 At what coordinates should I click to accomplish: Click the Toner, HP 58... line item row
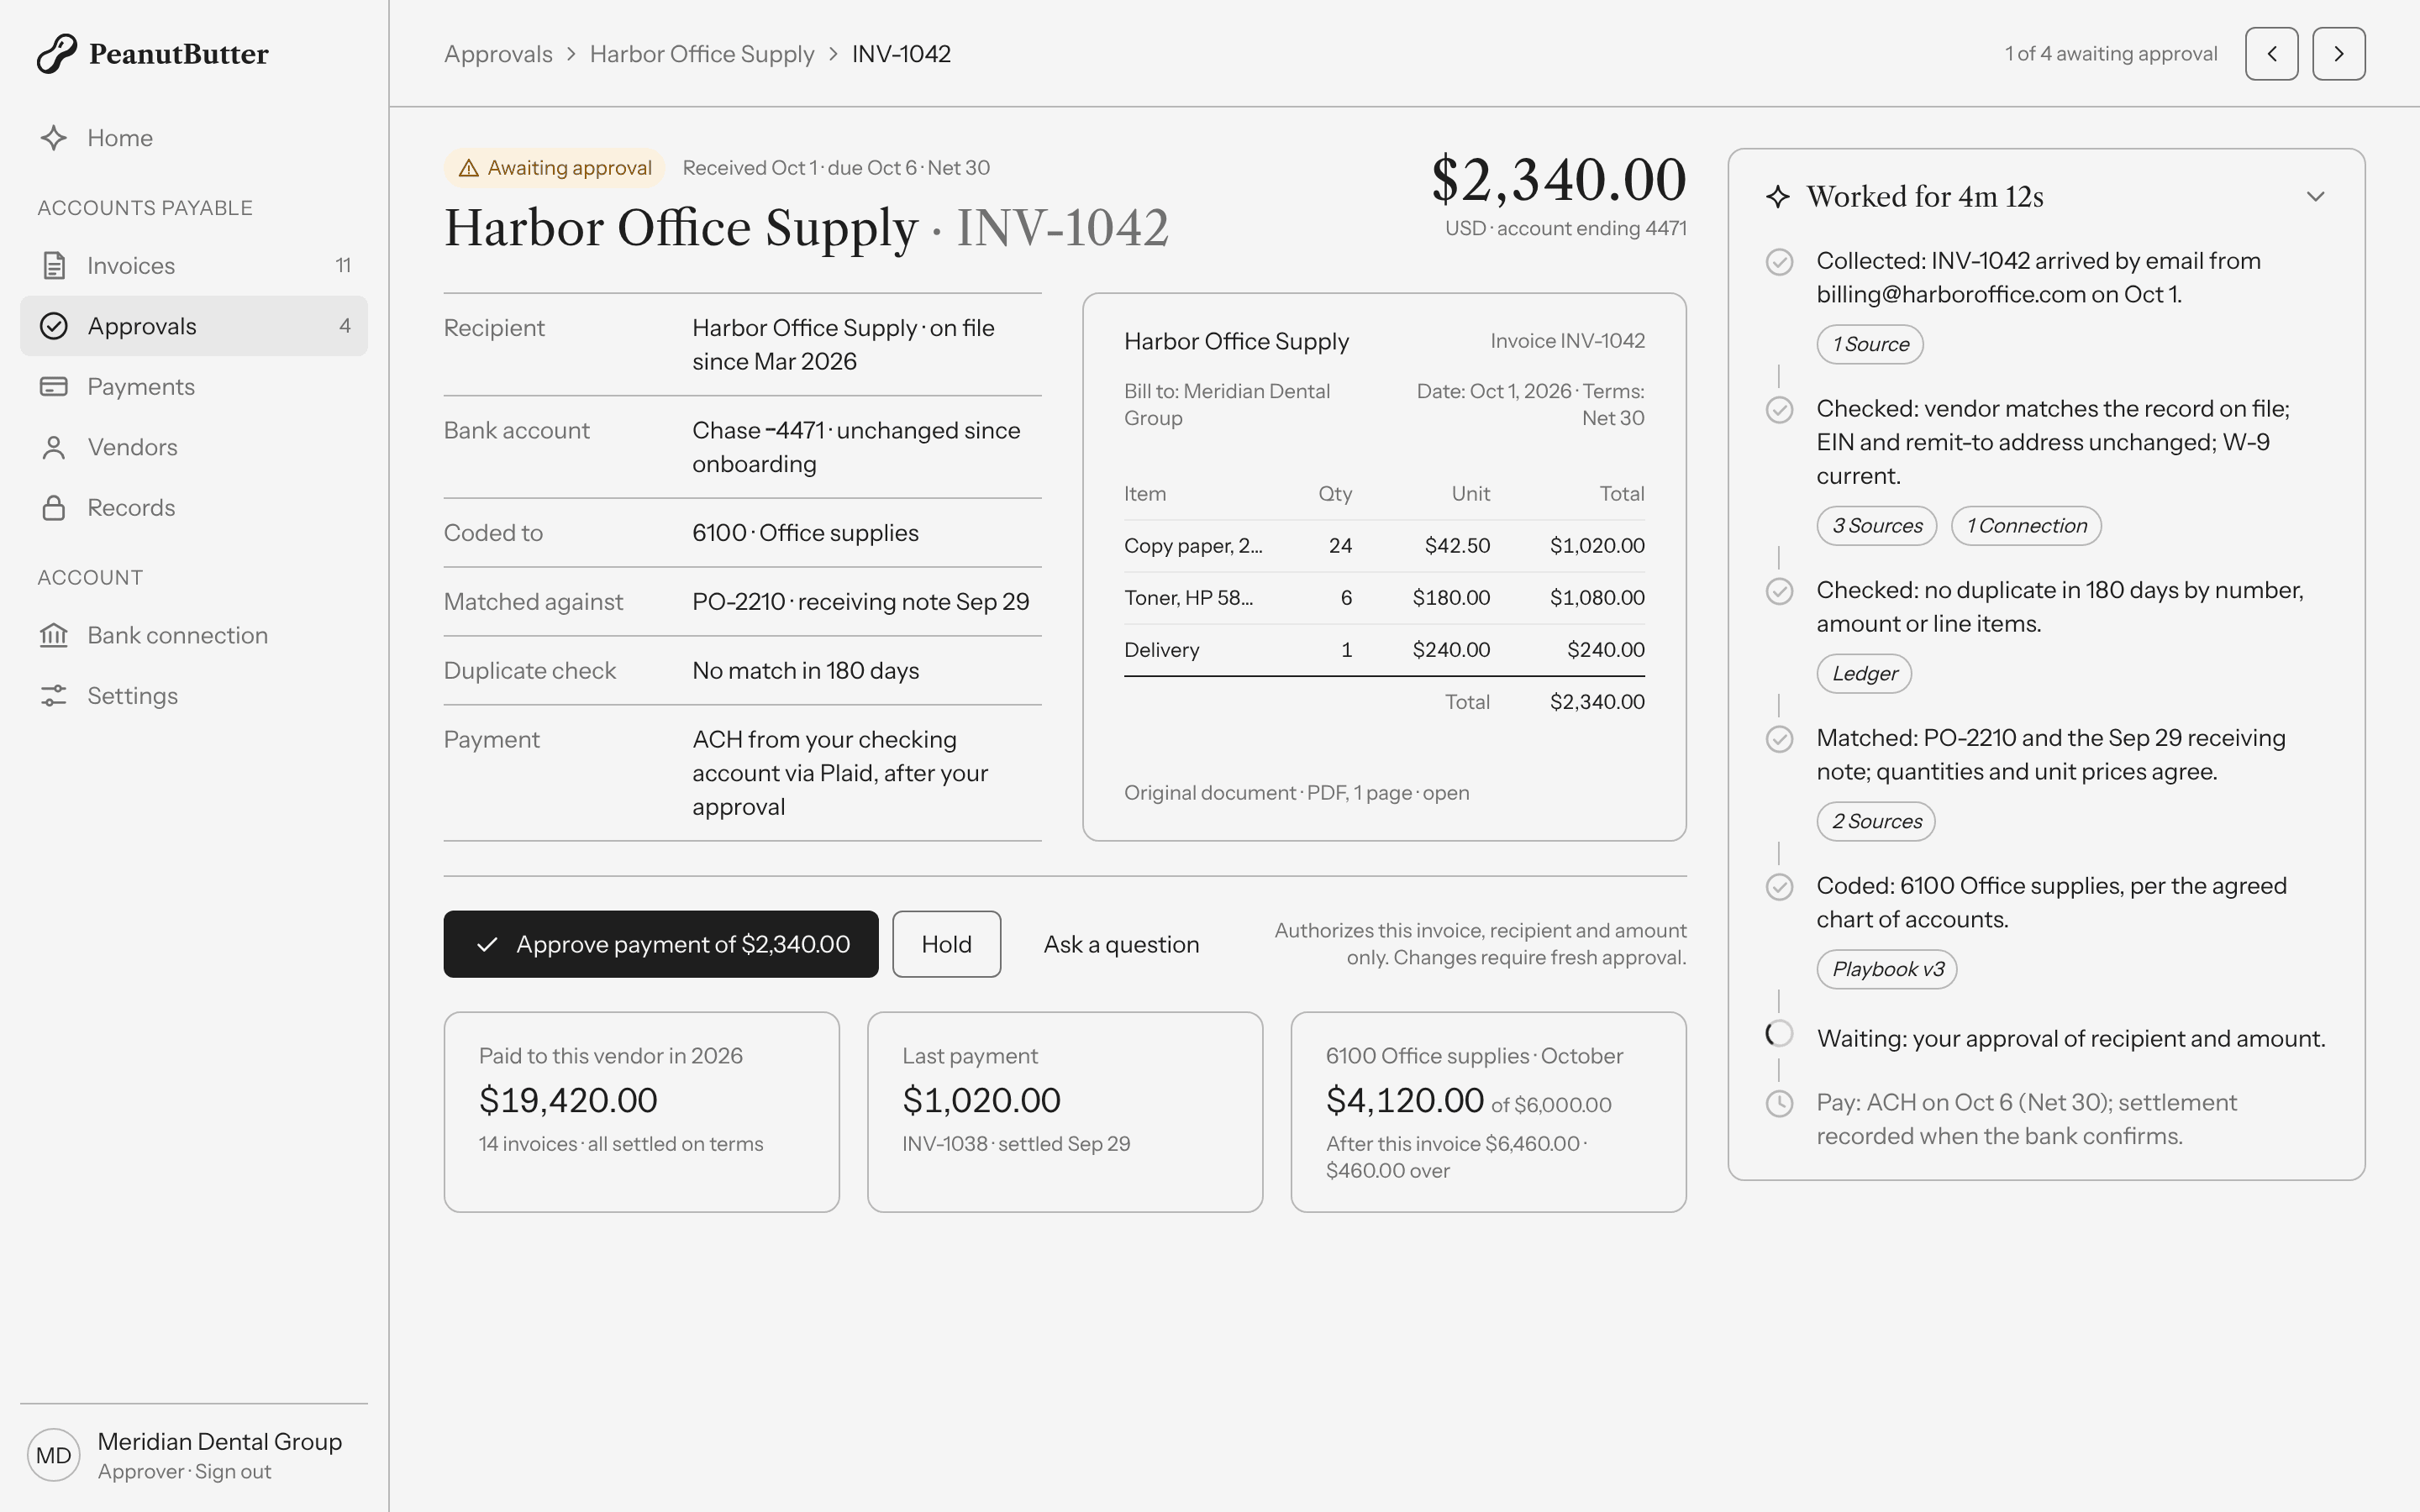[1384, 598]
